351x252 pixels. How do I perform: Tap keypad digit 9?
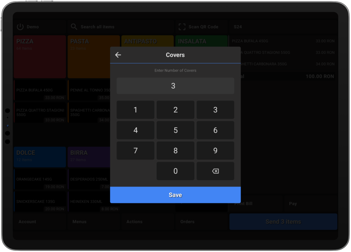215,151
